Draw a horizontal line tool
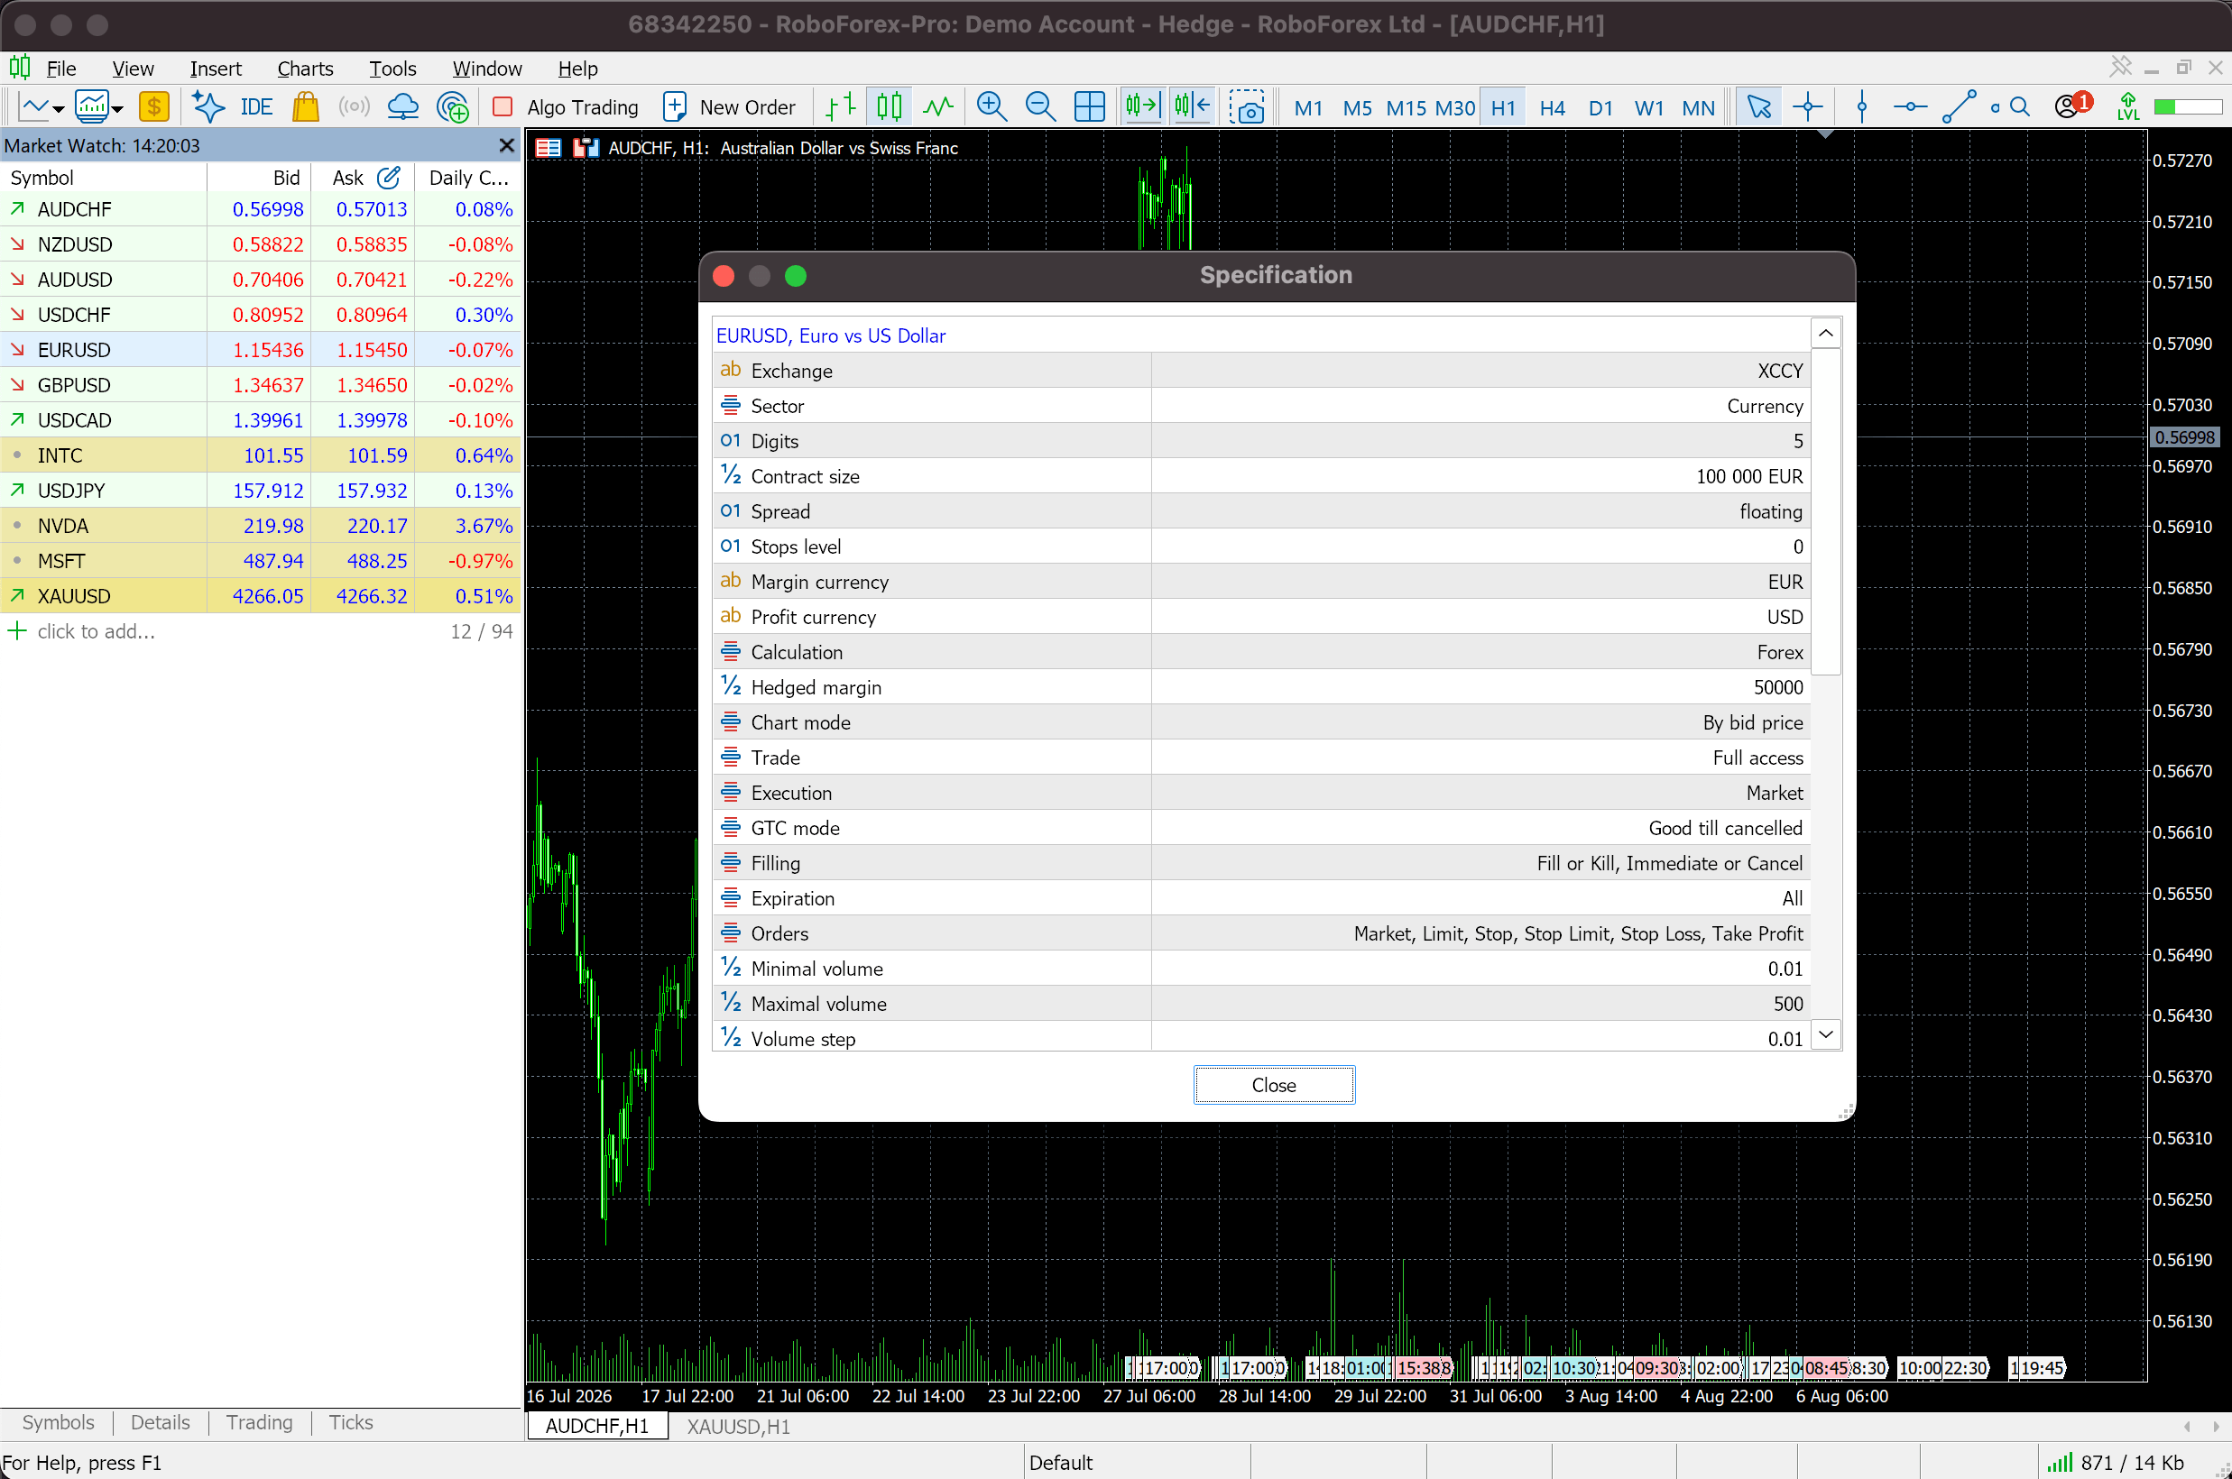The width and height of the screenshot is (2232, 1479). pyautogui.click(x=1909, y=106)
